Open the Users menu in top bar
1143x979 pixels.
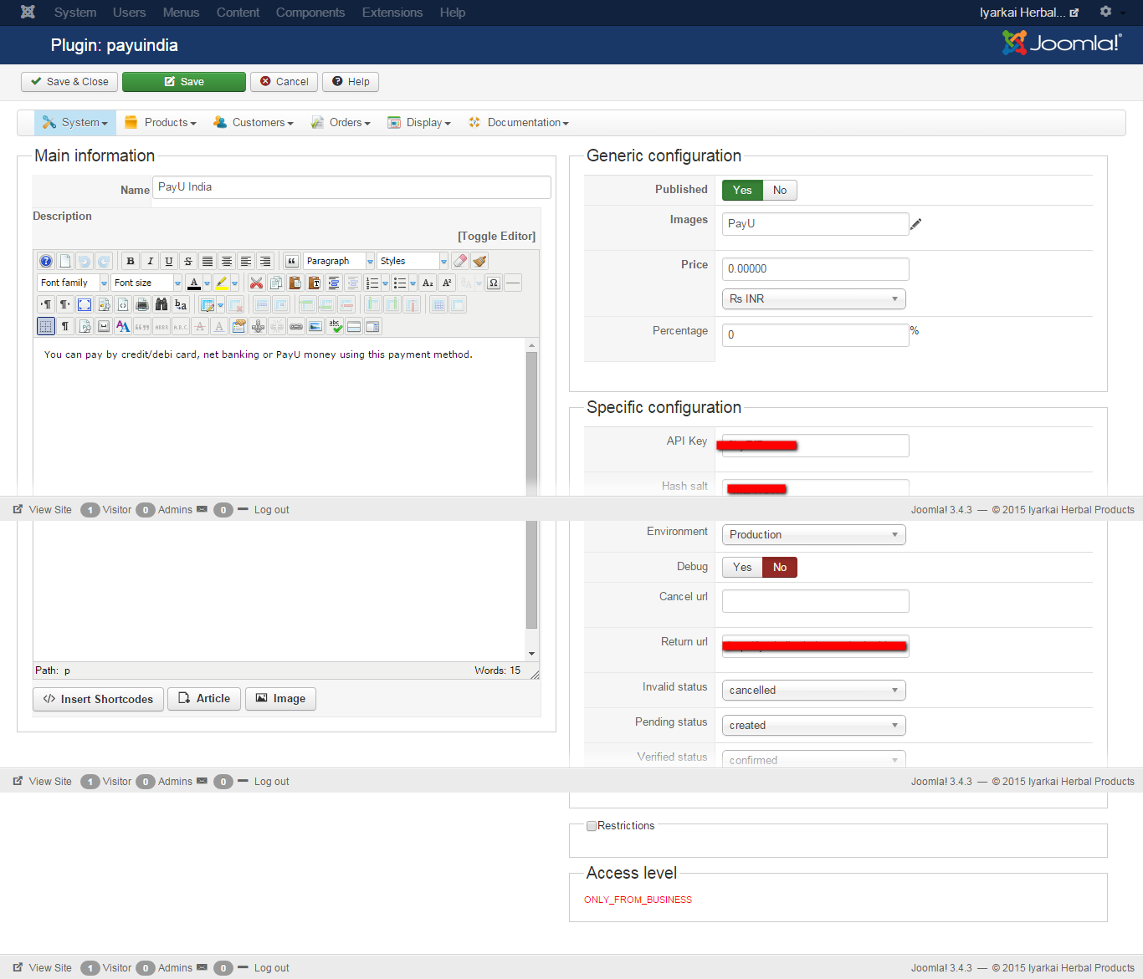129,13
